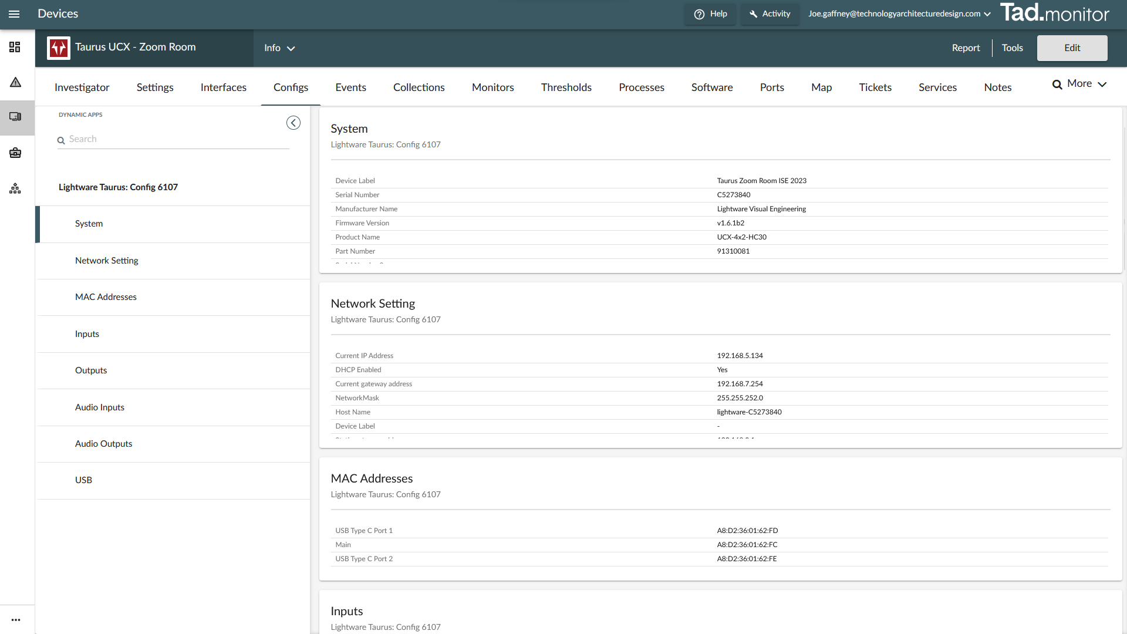Click the Activity button
The image size is (1127, 634).
pos(770,14)
